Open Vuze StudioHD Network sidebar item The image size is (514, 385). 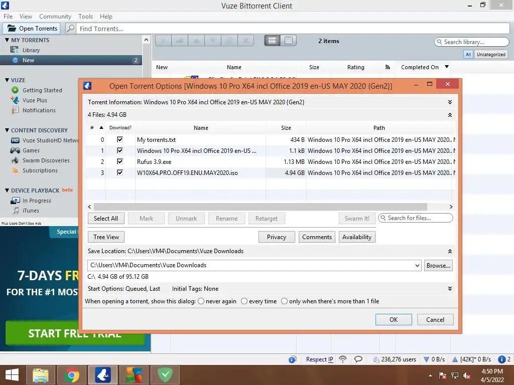pos(46,140)
